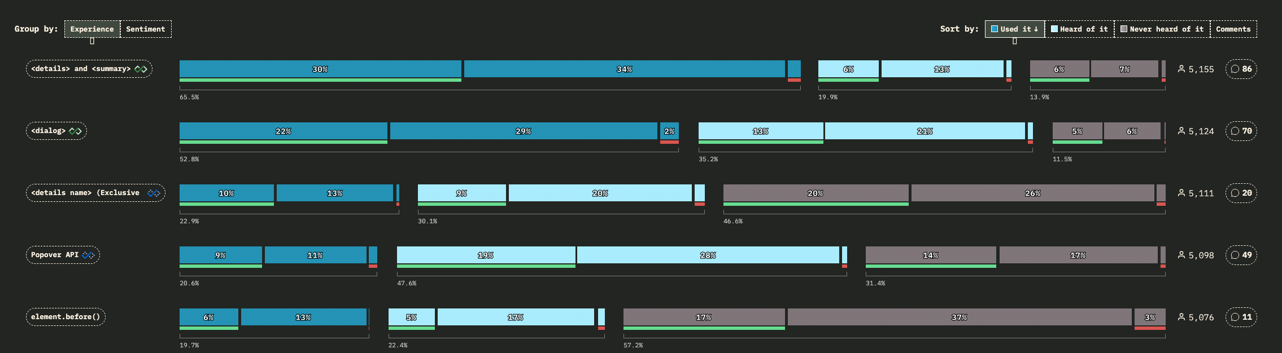Sort the list by Comments

pyautogui.click(x=1233, y=29)
